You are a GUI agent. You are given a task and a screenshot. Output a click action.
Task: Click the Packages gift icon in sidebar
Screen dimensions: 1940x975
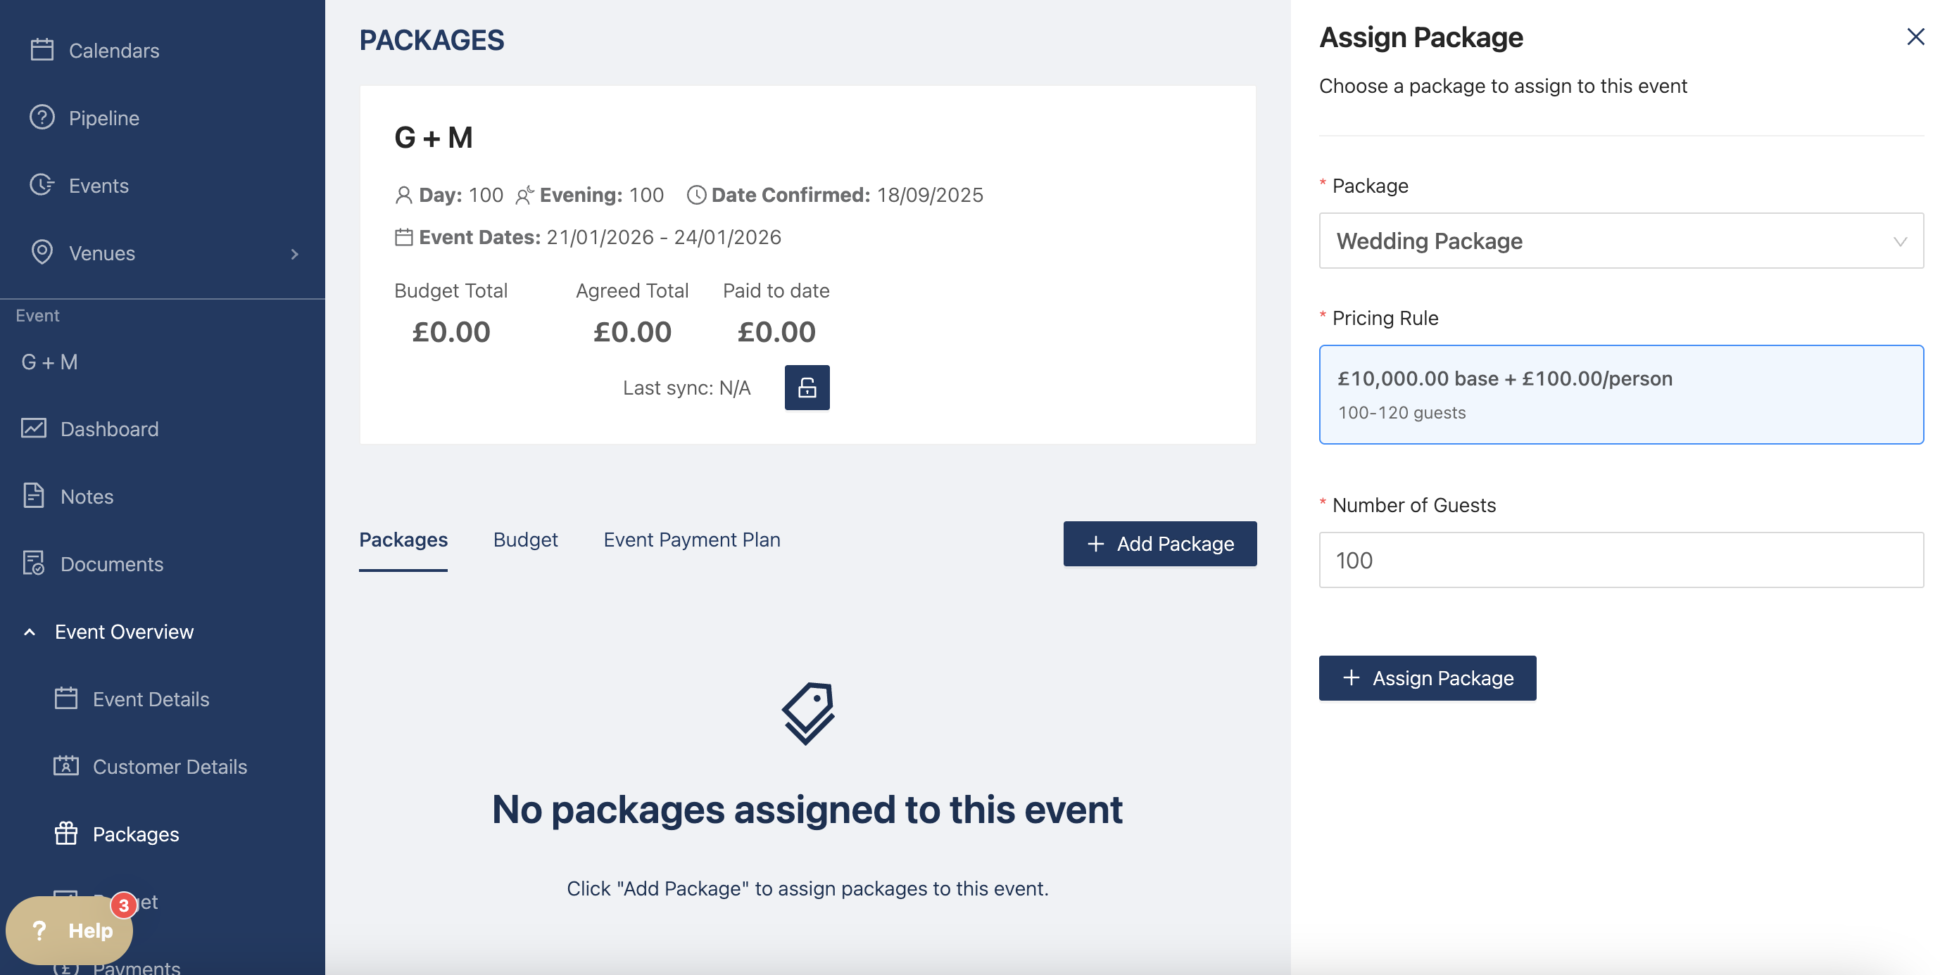[65, 834]
